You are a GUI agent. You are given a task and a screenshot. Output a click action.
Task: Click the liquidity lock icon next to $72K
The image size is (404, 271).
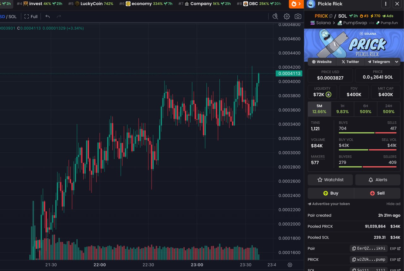pyautogui.click(x=328, y=95)
